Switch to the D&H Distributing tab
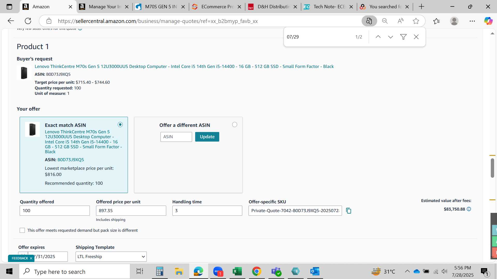 274,7
